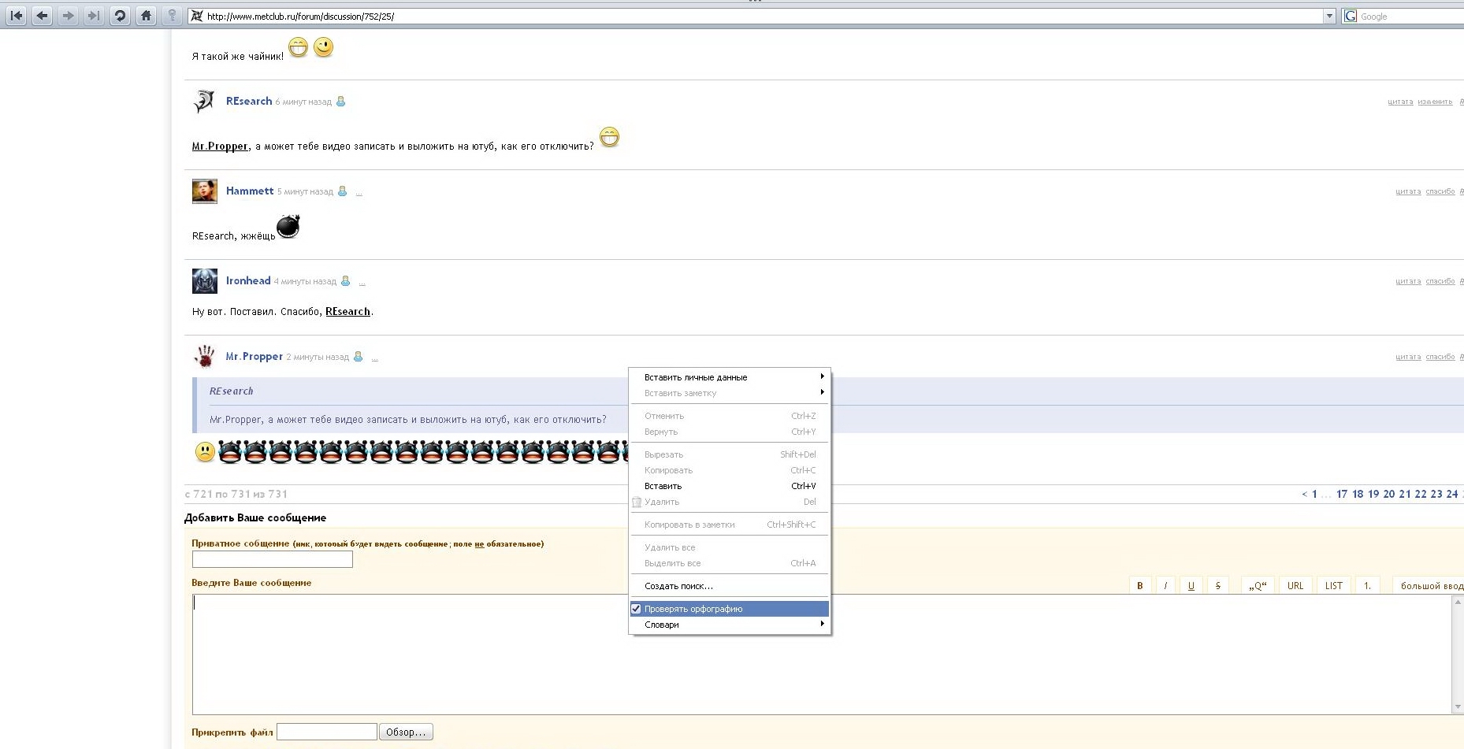1464x749 pixels.
Task: Open the REsearch user profile link
Action: click(x=249, y=101)
